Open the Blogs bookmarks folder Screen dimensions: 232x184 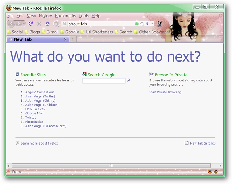tap(32, 32)
